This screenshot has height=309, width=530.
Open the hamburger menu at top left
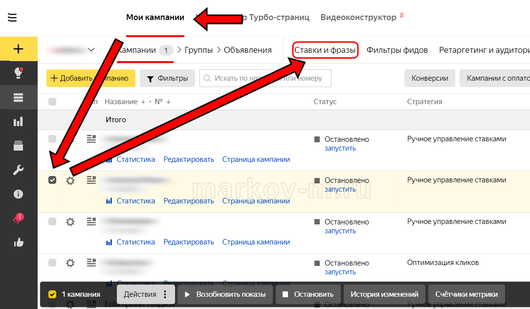pyautogui.click(x=12, y=18)
